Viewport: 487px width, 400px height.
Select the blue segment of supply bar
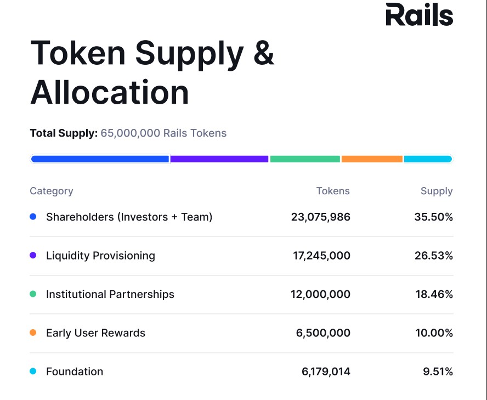tap(100, 159)
